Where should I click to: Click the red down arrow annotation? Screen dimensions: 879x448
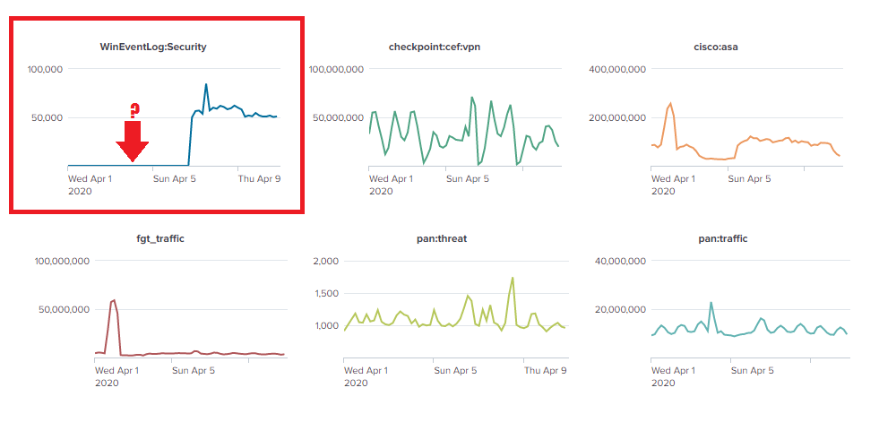[133, 142]
